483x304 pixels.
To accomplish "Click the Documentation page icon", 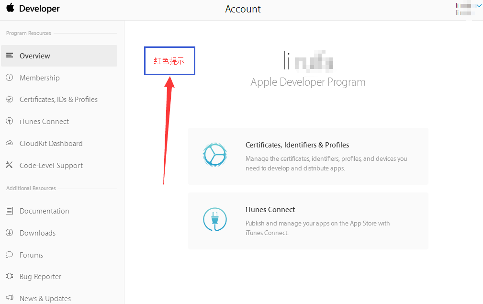I will tap(9, 211).
